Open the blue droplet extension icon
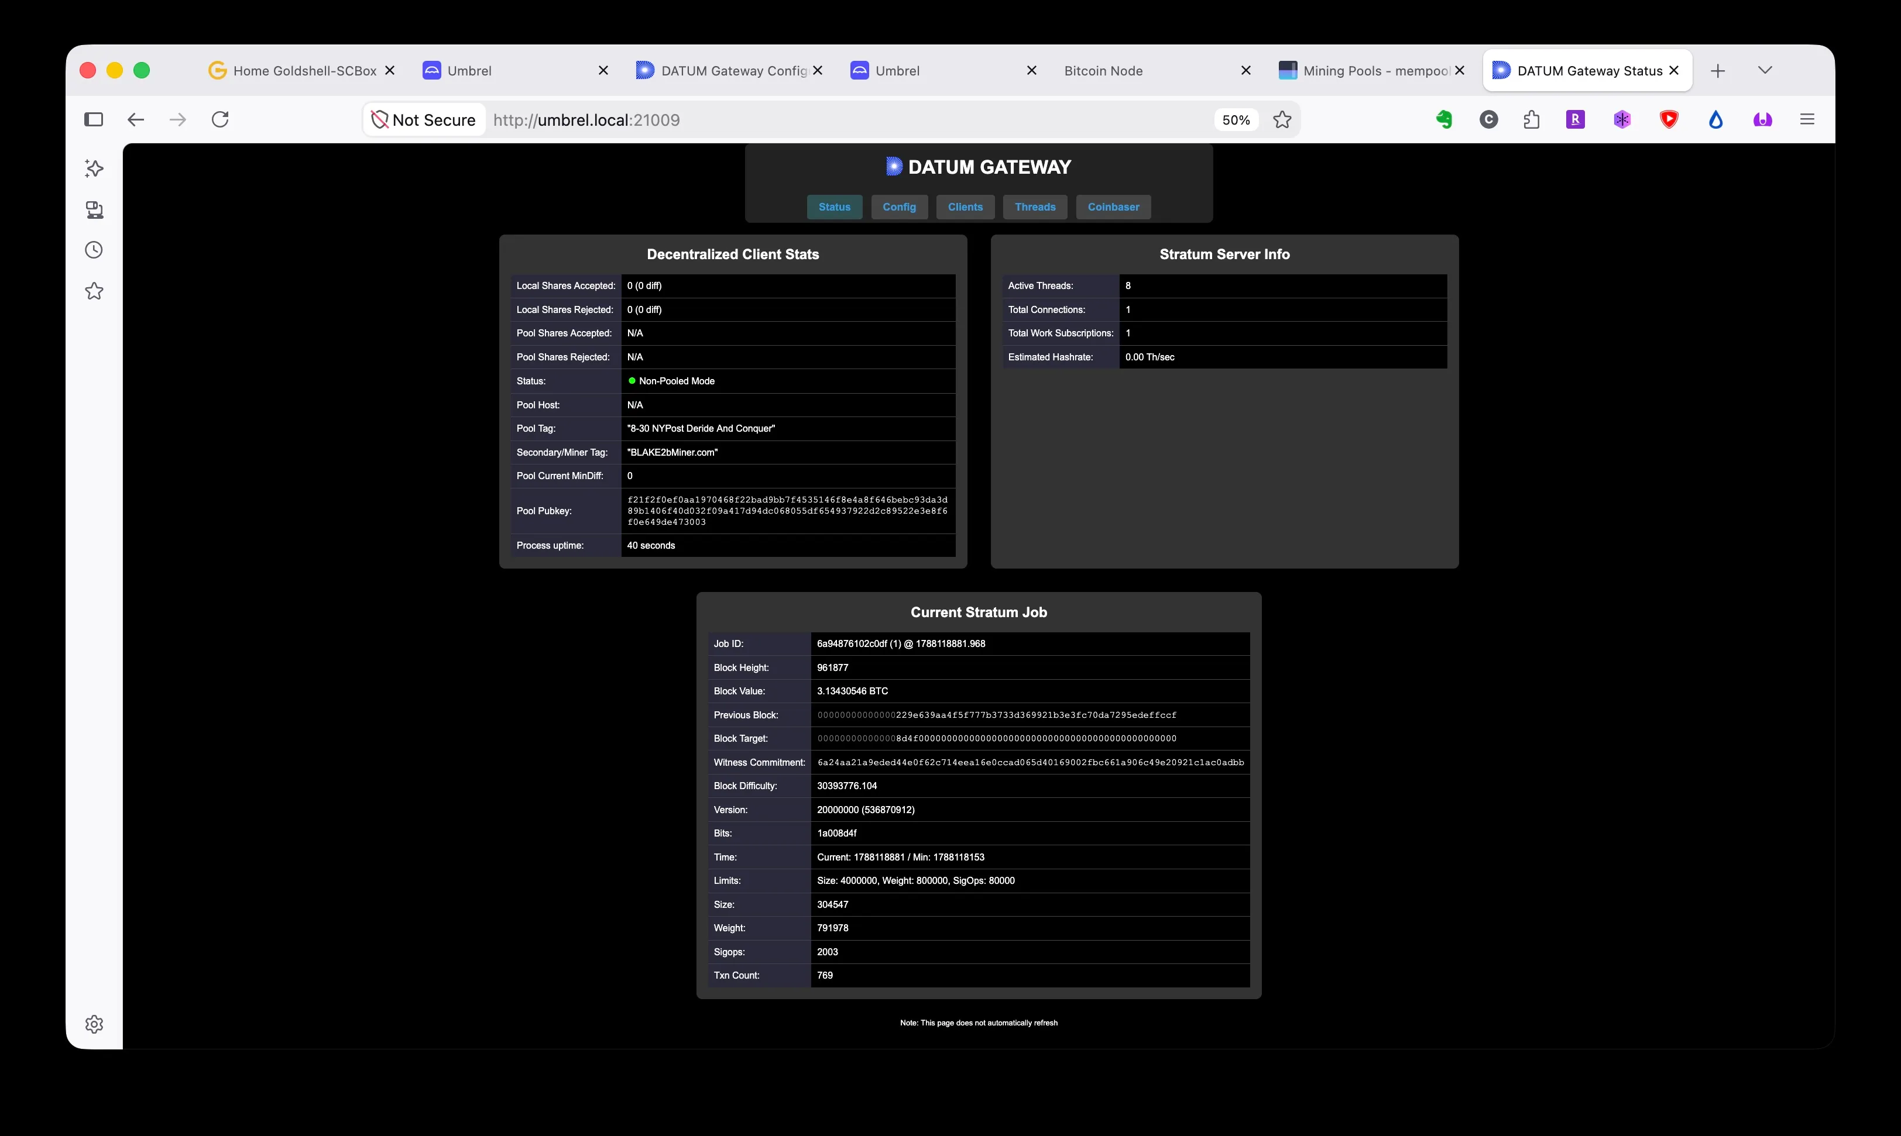Screen dimensions: 1901x1136 click(x=1715, y=119)
